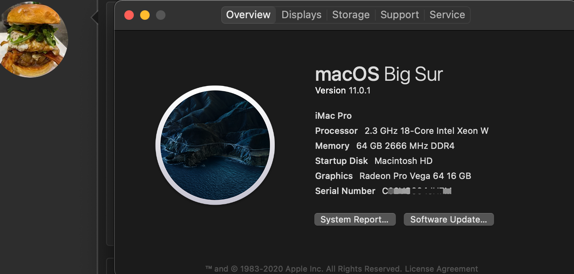This screenshot has width=574, height=274.
Task: Open the Displays tab
Action: coord(301,15)
